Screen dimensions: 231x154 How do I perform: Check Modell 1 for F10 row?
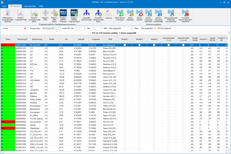125,48
